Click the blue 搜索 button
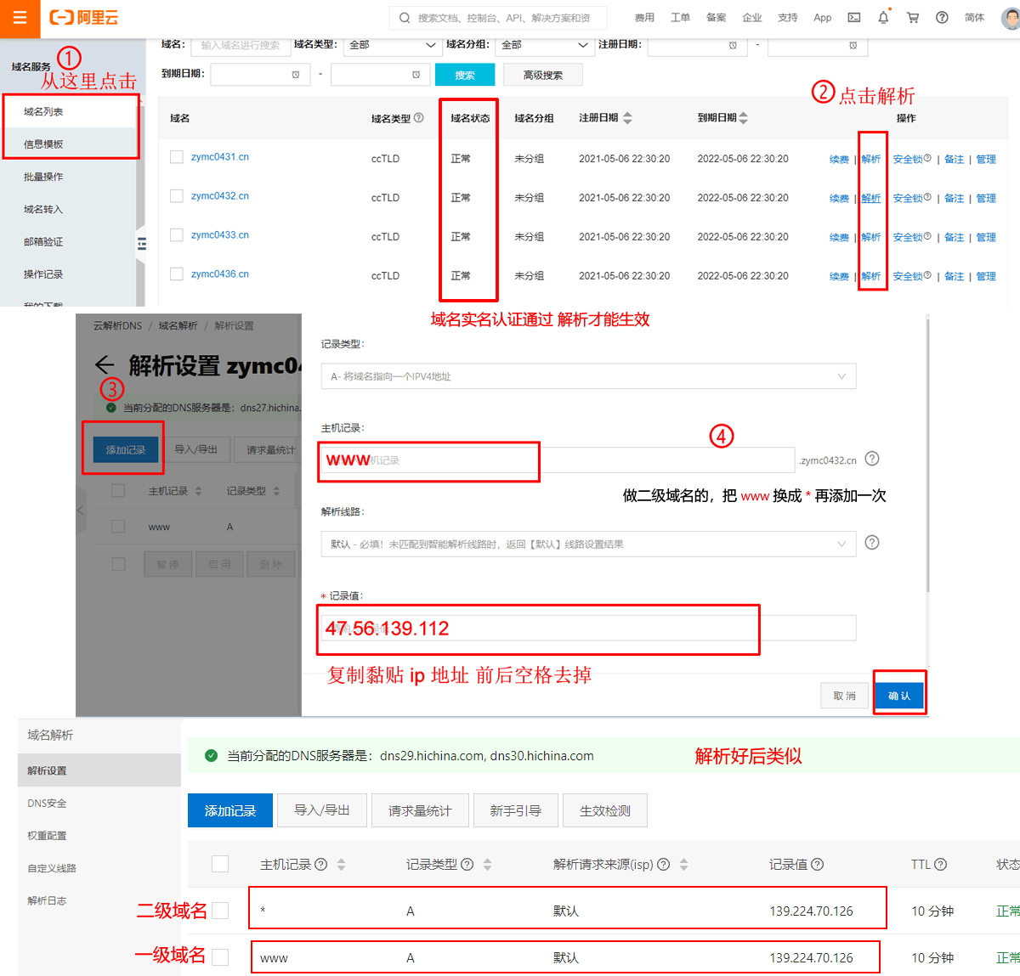Viewport: 1020px width, 976px height. pos(464,76)
